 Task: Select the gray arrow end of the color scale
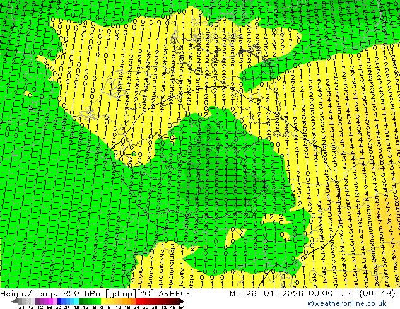pos(15,301)
